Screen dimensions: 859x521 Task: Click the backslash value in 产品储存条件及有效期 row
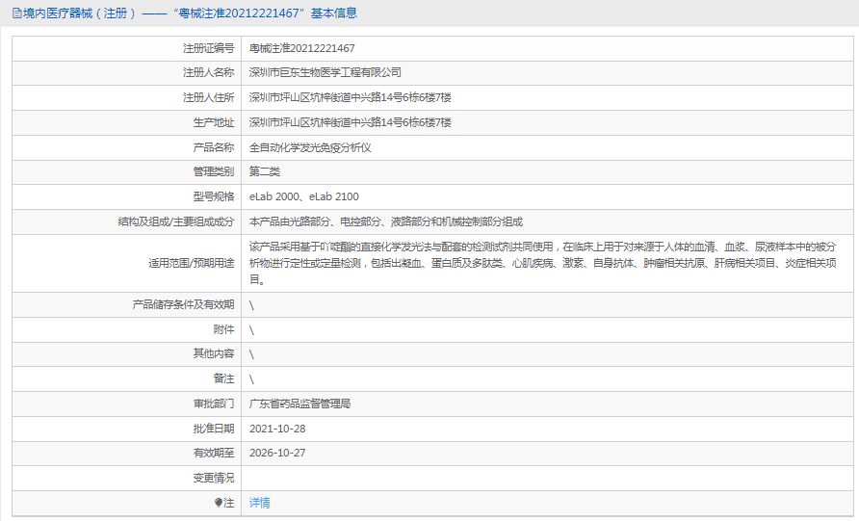point(251,305)
